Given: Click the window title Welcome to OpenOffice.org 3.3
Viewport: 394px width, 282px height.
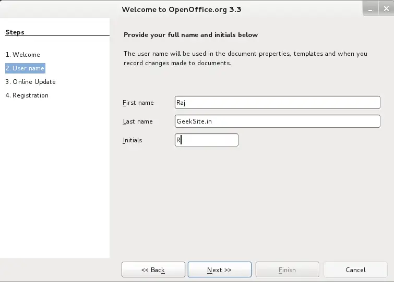Looking at the screenshot, I should (182, 9).
